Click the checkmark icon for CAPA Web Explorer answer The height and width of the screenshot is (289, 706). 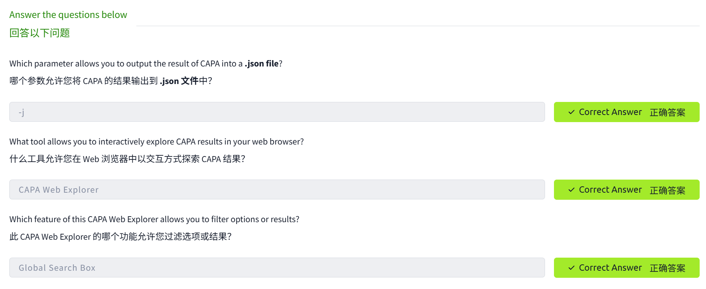click(571, 190)
